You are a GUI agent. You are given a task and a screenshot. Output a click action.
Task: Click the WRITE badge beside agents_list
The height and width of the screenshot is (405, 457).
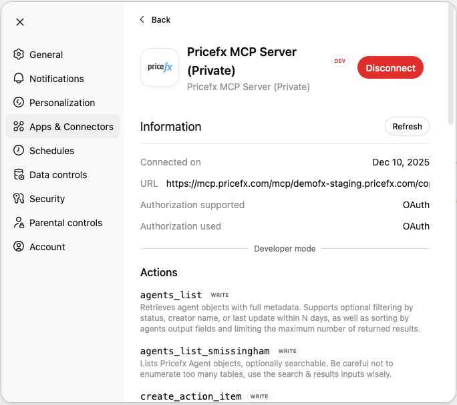point(220,295)
